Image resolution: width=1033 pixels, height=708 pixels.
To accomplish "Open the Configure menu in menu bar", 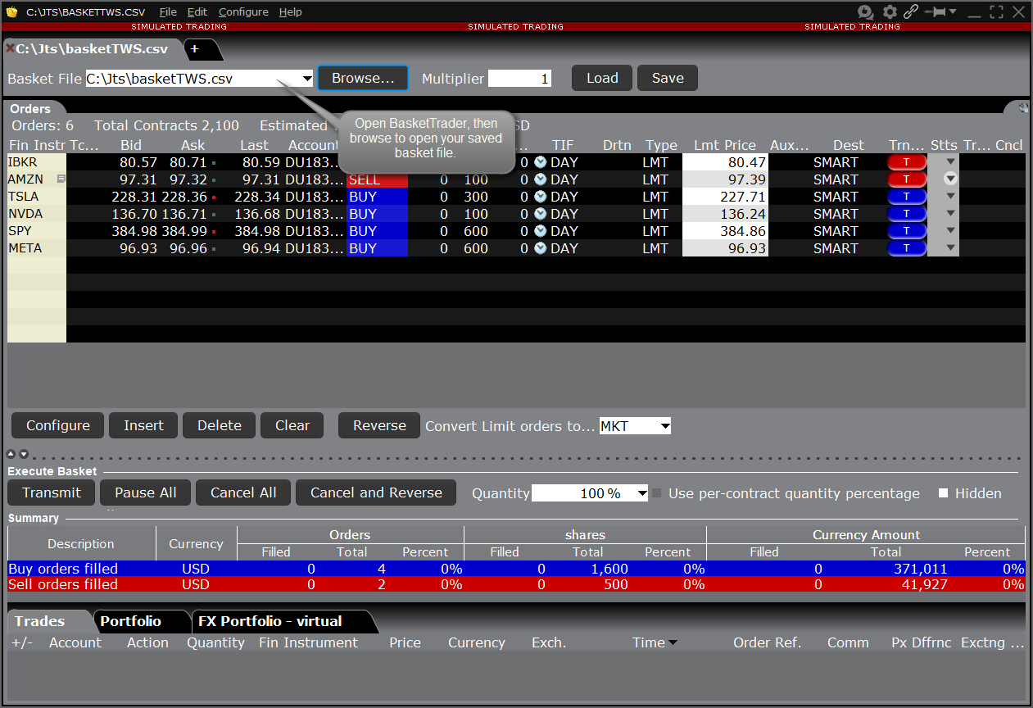I will pos(242,12).
